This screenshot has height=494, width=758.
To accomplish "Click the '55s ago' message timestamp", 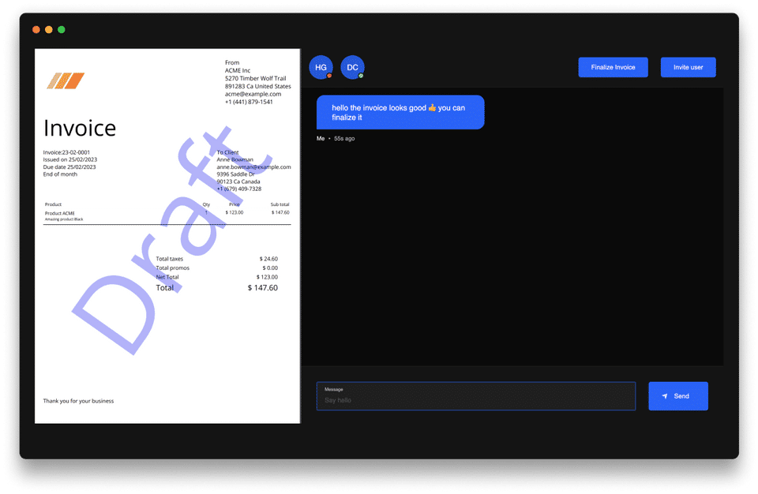I will click(344, 138).
